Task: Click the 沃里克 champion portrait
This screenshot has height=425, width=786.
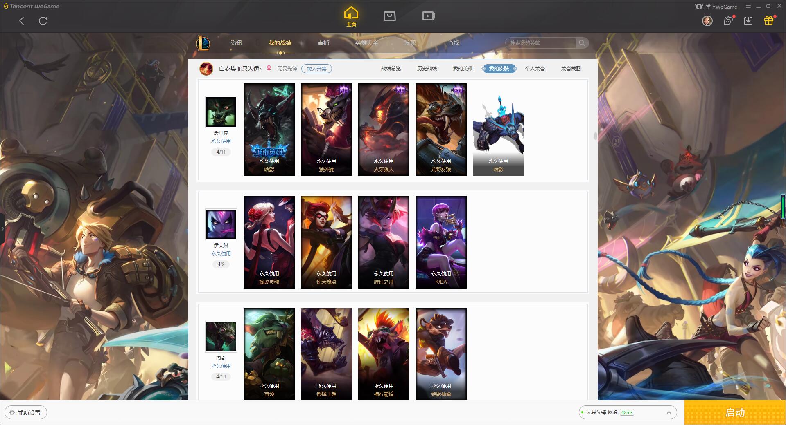Action: 221,112
